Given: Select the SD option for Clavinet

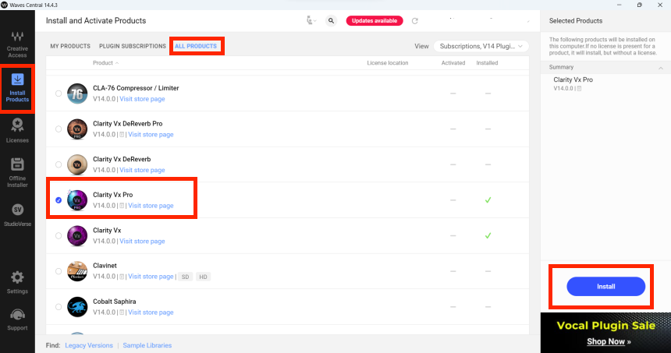Looking at the screenshot, I should point(185,277).
